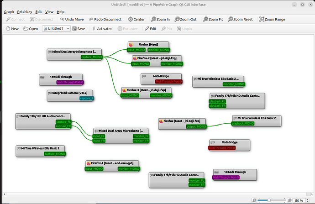
Task: Activate Zoom Range tool
Action: 272,19
